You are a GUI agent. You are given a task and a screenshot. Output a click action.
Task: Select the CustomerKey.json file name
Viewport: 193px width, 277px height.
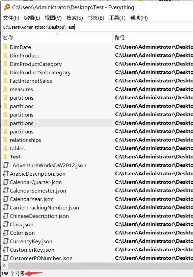pyautogui.click(x=32, y=250)
